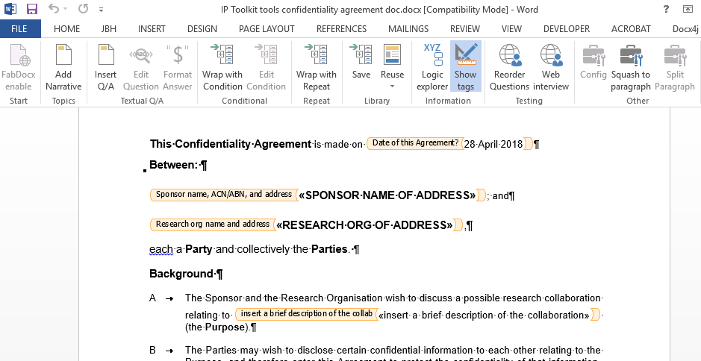
Task: Click the '28 April 2018' date value
Action: pyautogui.click(x=493, y=144)
